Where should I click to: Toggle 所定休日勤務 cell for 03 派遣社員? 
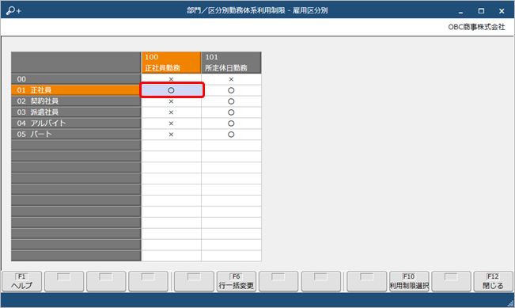pos(231,112)
